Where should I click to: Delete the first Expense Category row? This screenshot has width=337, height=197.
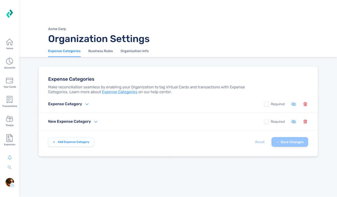pos(305,104)
